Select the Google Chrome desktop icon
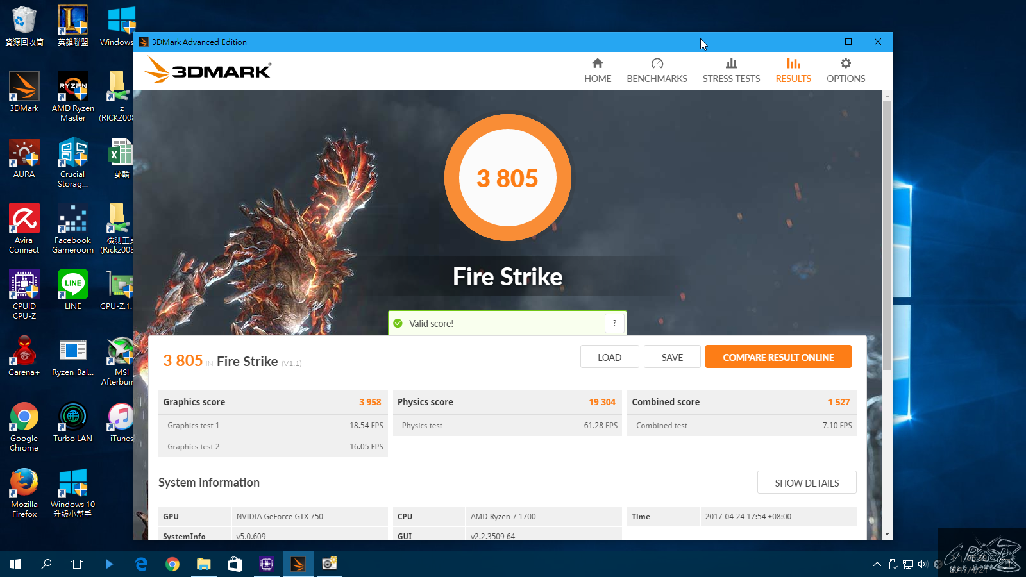The width and height of the screenshot is (1026, 577). coord(24,427)
